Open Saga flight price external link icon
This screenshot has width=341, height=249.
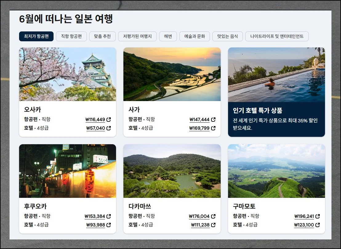[x=214, y=120]
